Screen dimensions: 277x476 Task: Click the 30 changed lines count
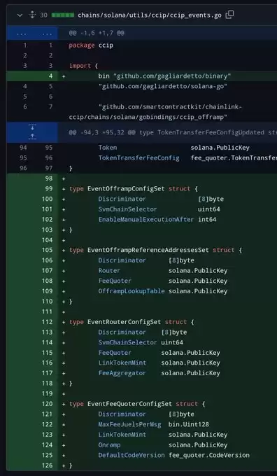pos(43,15)
